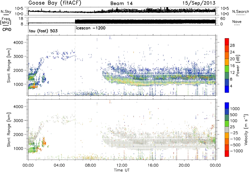
Task: Click the 'Nave' legend label
Action: pyautogui.click(x=237, y=22)
